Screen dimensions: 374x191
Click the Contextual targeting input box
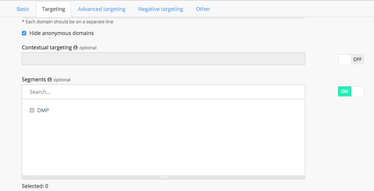[164, 59]
